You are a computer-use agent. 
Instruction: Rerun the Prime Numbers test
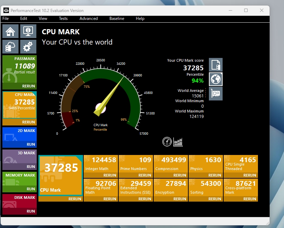136,175
